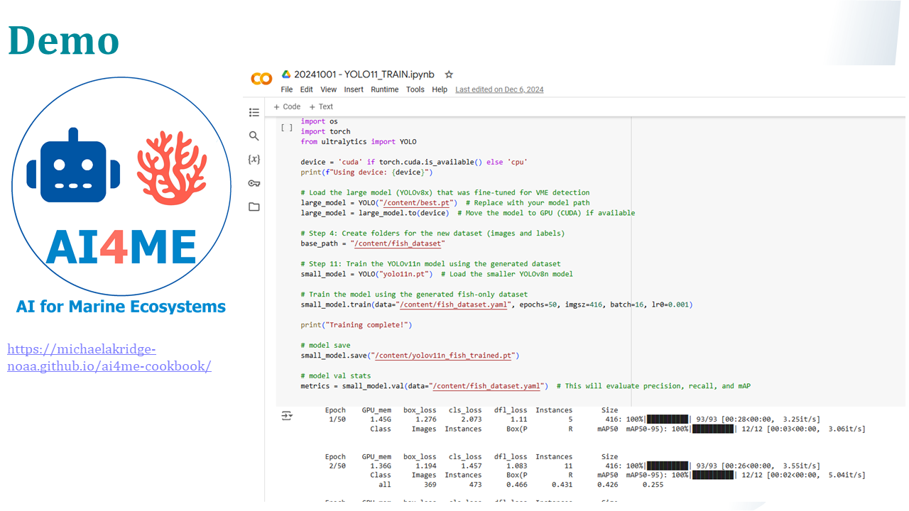Screen dimensions: 909x511
Task: Click the Google Drive icon beside the notebook title
Action: click(x=286, y=75)
